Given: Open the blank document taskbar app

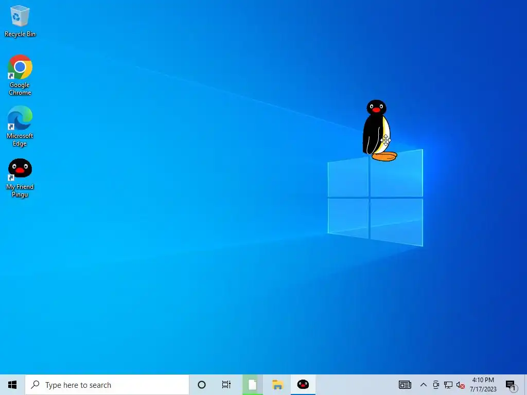Looking at the screenshot, I should tap(252, 385).
